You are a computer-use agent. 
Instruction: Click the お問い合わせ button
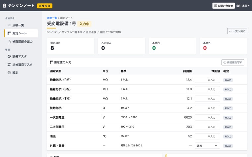tap(223, 6)
